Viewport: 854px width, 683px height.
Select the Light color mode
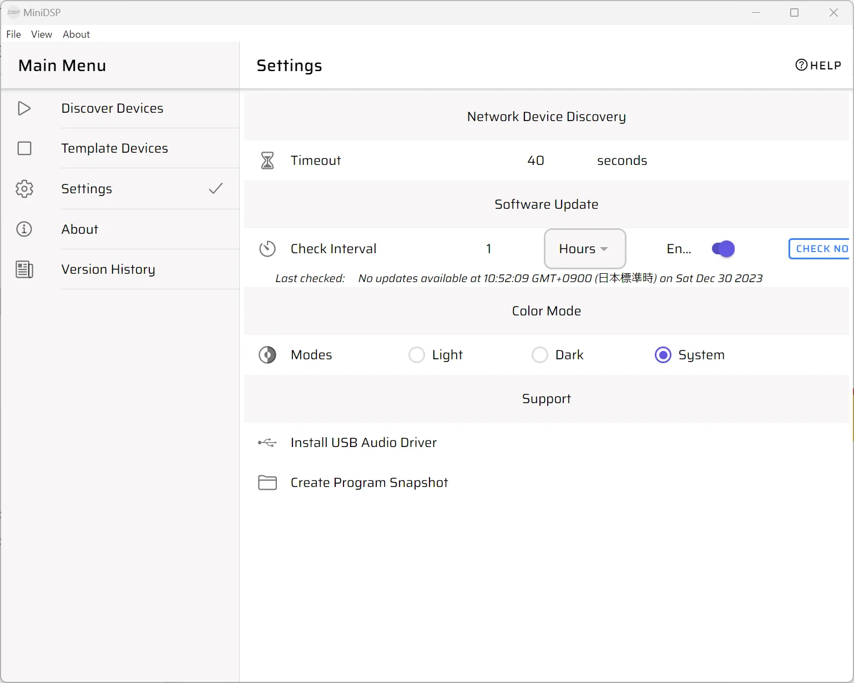tap(417, 355)
